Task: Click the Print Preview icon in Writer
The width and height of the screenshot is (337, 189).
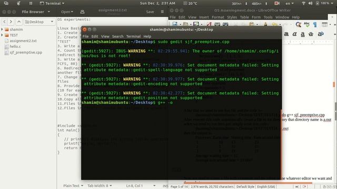Action: coord(225,24)
